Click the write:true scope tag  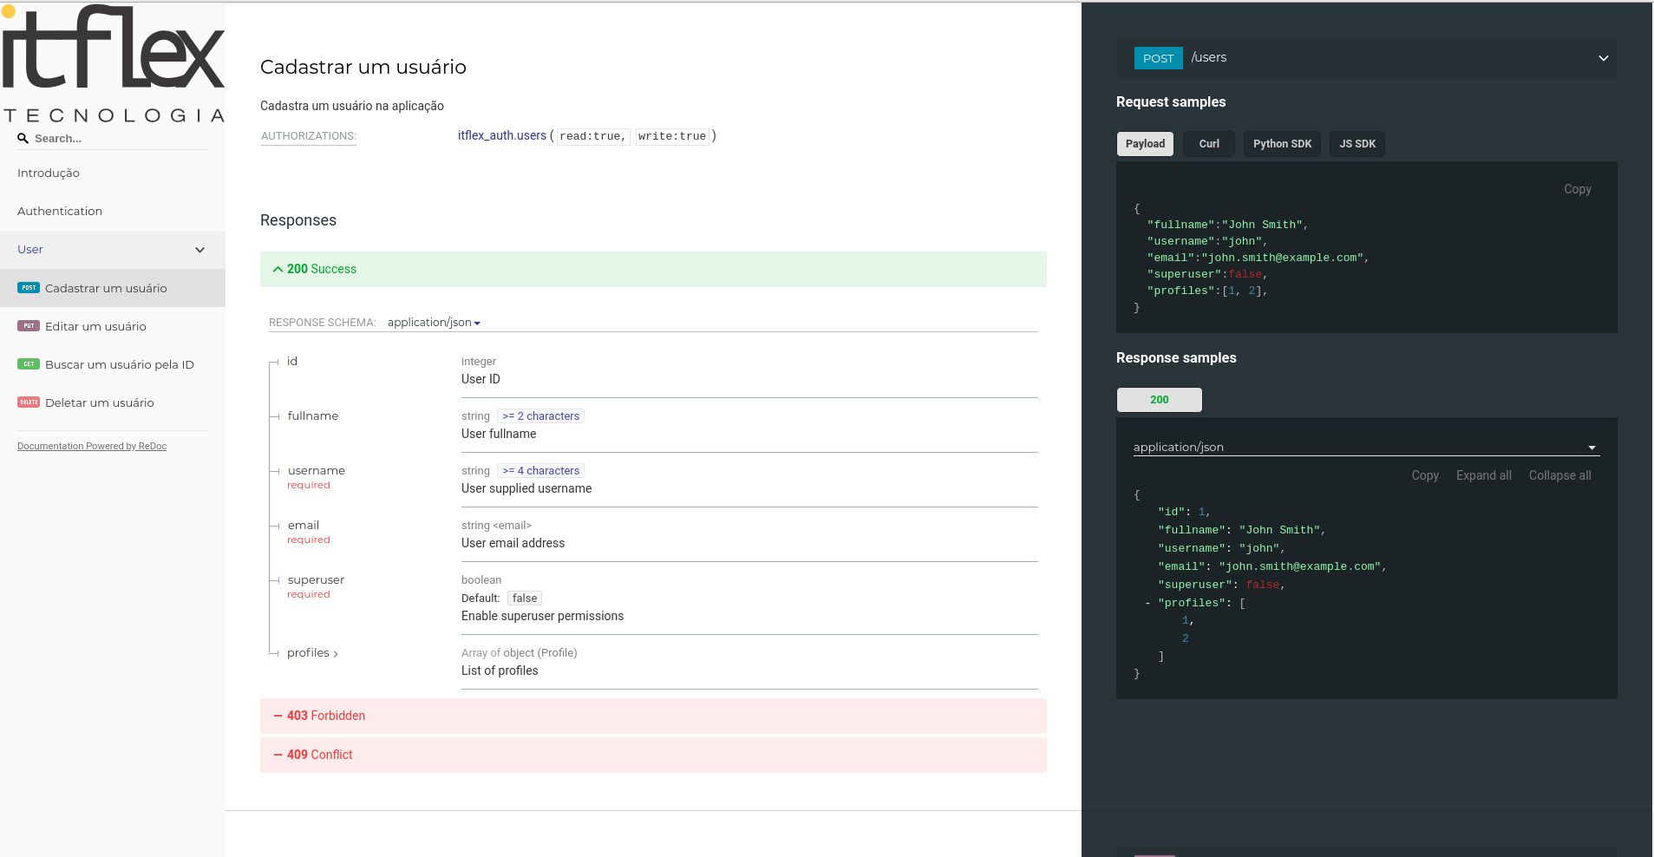pyautogui.click(x=672, y=136)
